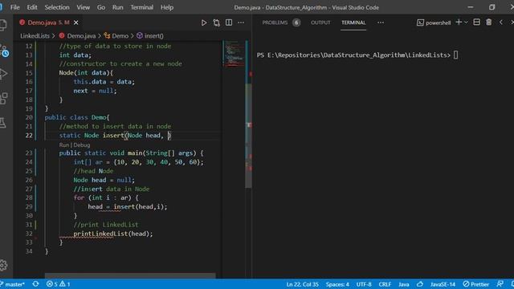The width and height of the screenshot is (514, 289).
Task: Click the horizontal editor scrollbar
Action: point(130,275)
